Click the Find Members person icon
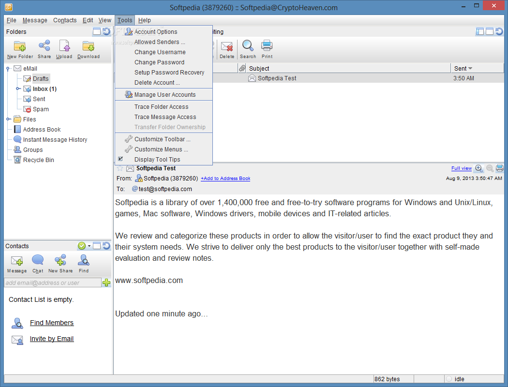Image resolution: width=508 pixels, height=387 pixels. click(x=17, y=323)
